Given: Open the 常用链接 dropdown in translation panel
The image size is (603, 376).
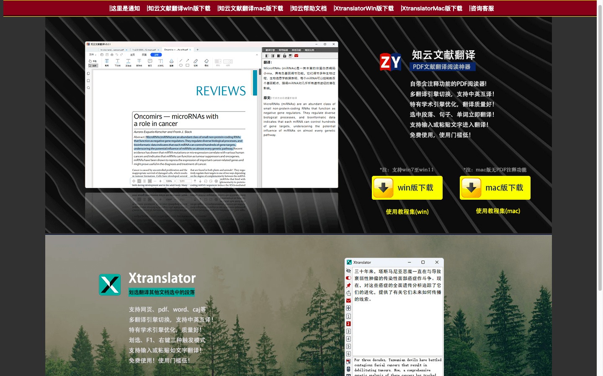Looking at the screenshot, I should (284, 50).
